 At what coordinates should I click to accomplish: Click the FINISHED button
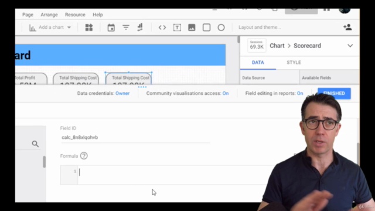click(334, 93)
